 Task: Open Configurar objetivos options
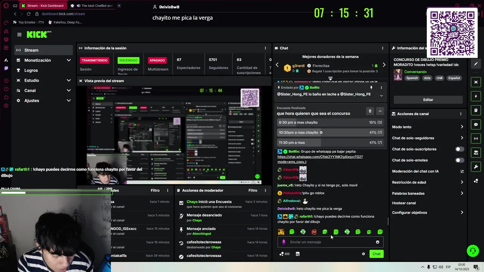point(427,213)
